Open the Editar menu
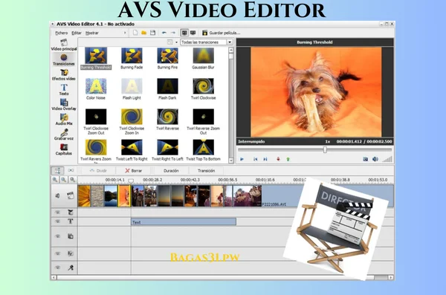Screen dimensions: 446x295 pyautogui.click(x=77, y=33)
